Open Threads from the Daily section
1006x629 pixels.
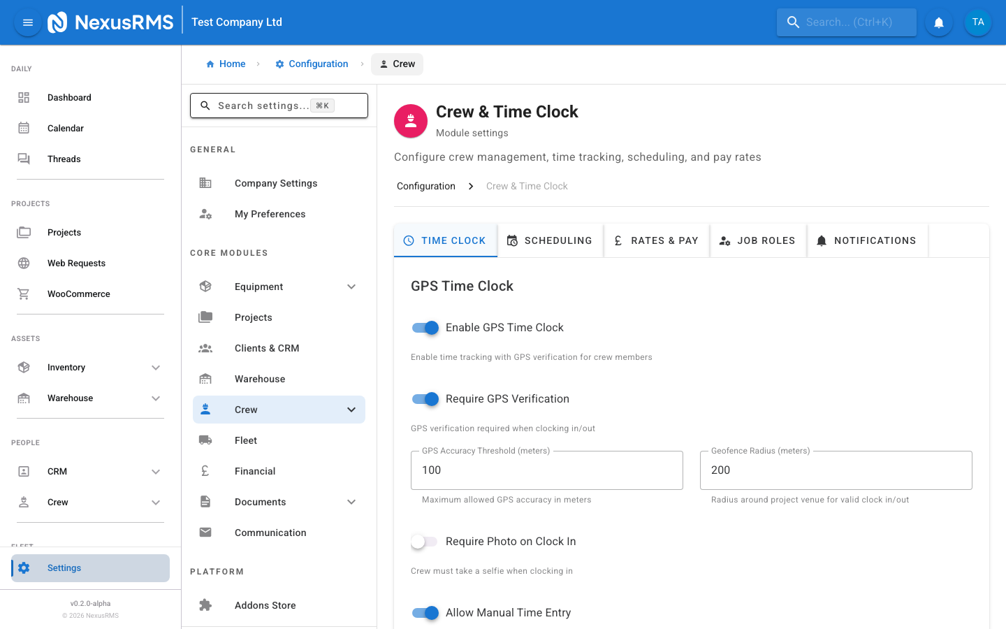[64, 159]
